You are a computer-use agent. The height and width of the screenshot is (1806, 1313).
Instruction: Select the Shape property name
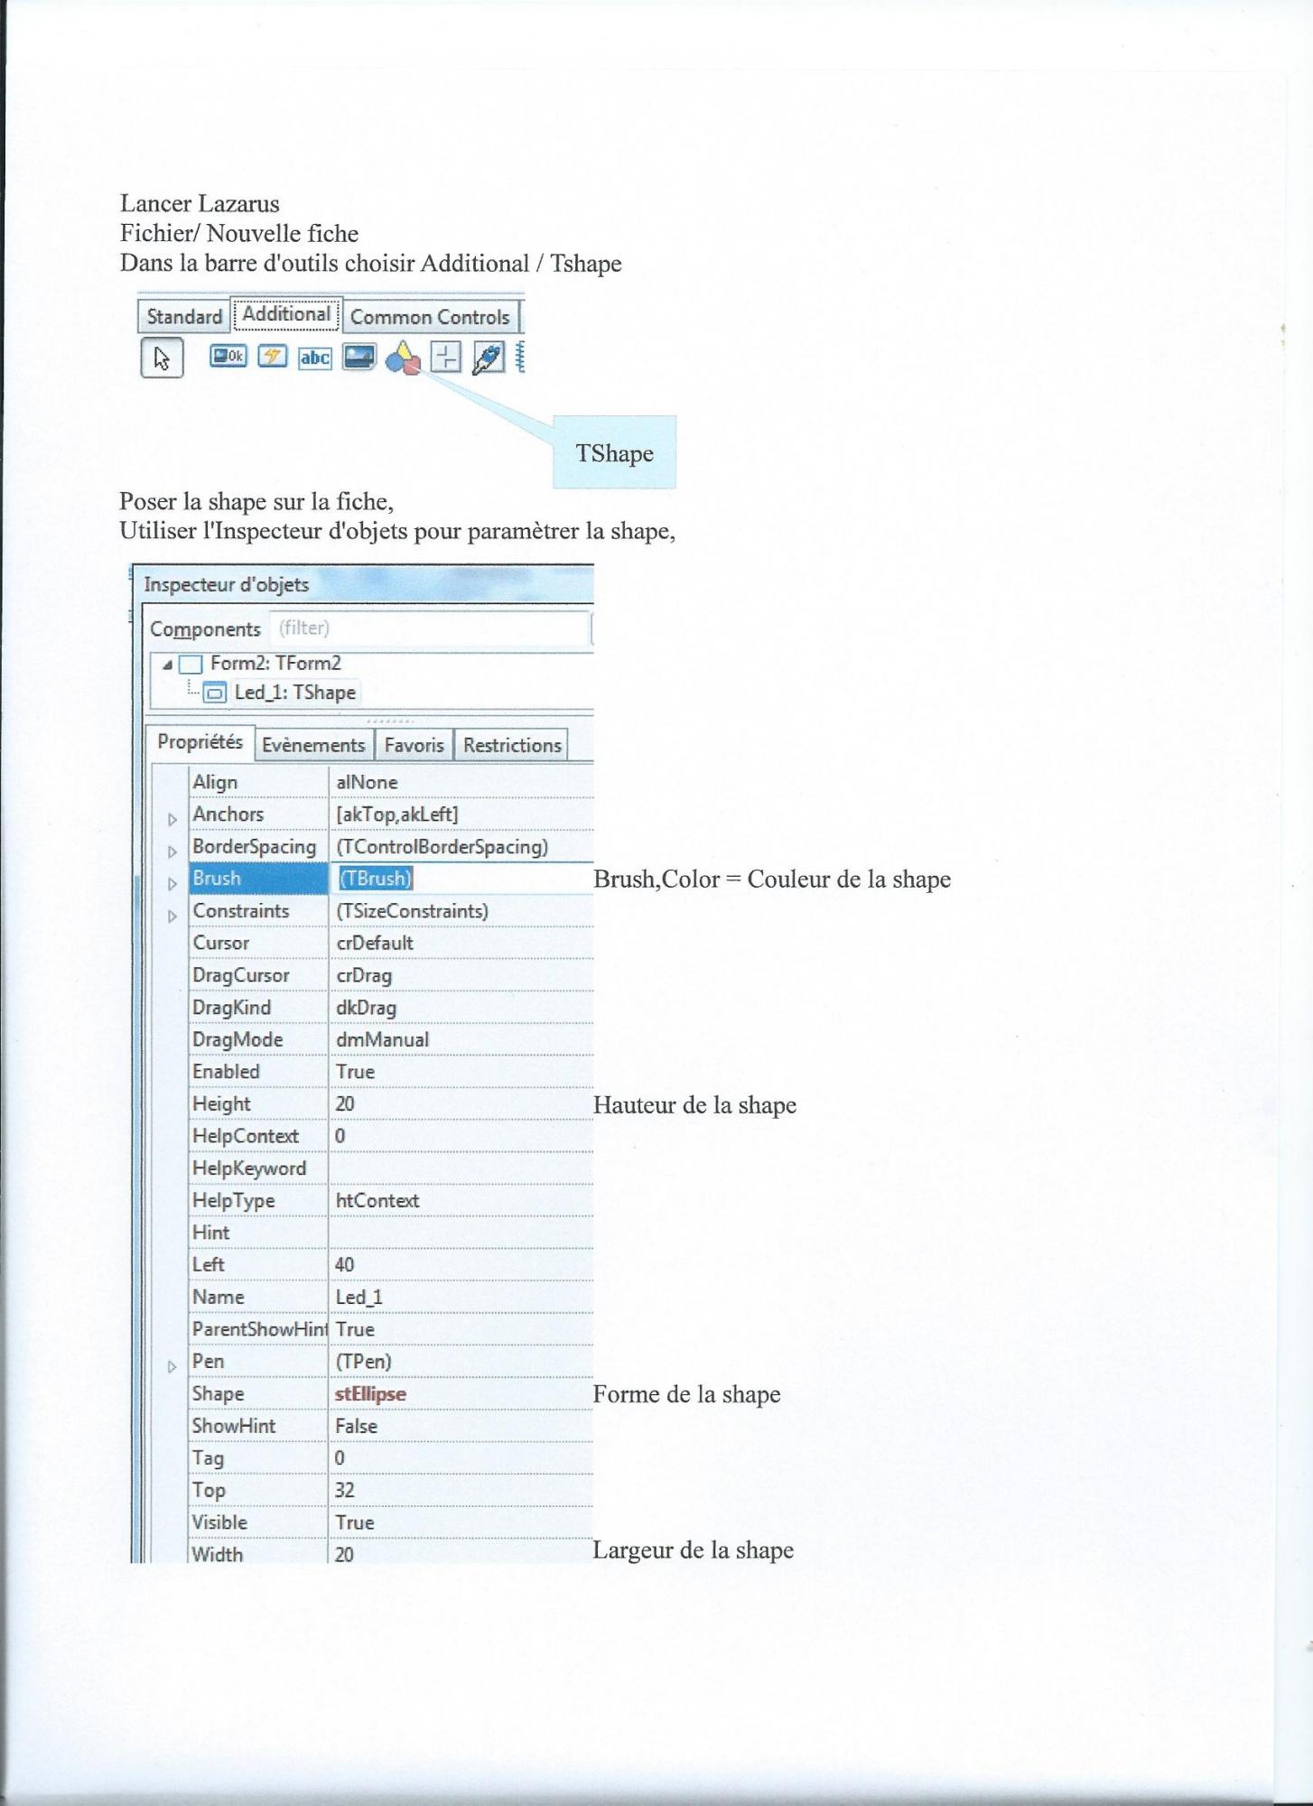pyautogui.click(x=218, y=1394)
